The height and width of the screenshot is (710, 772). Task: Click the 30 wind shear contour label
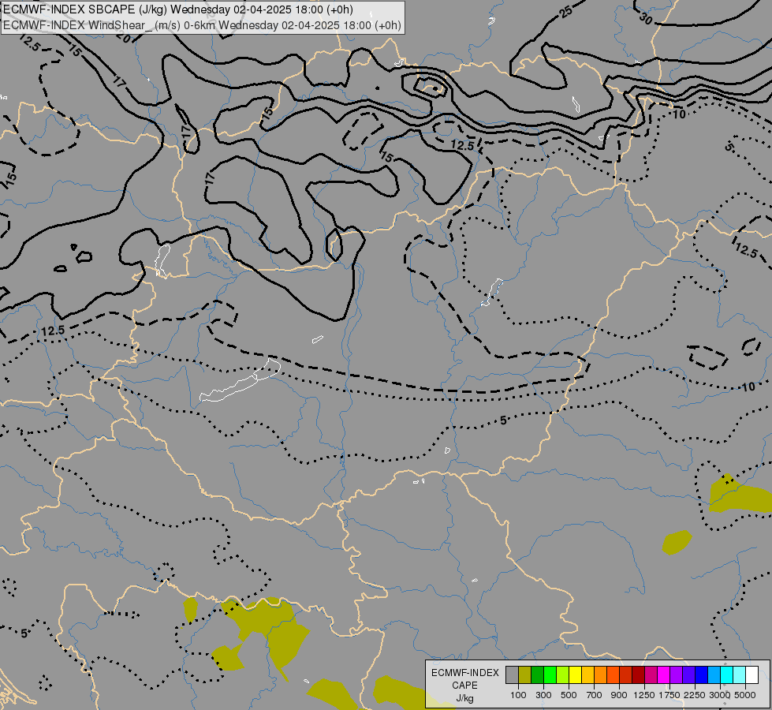[x=646, y=19]
